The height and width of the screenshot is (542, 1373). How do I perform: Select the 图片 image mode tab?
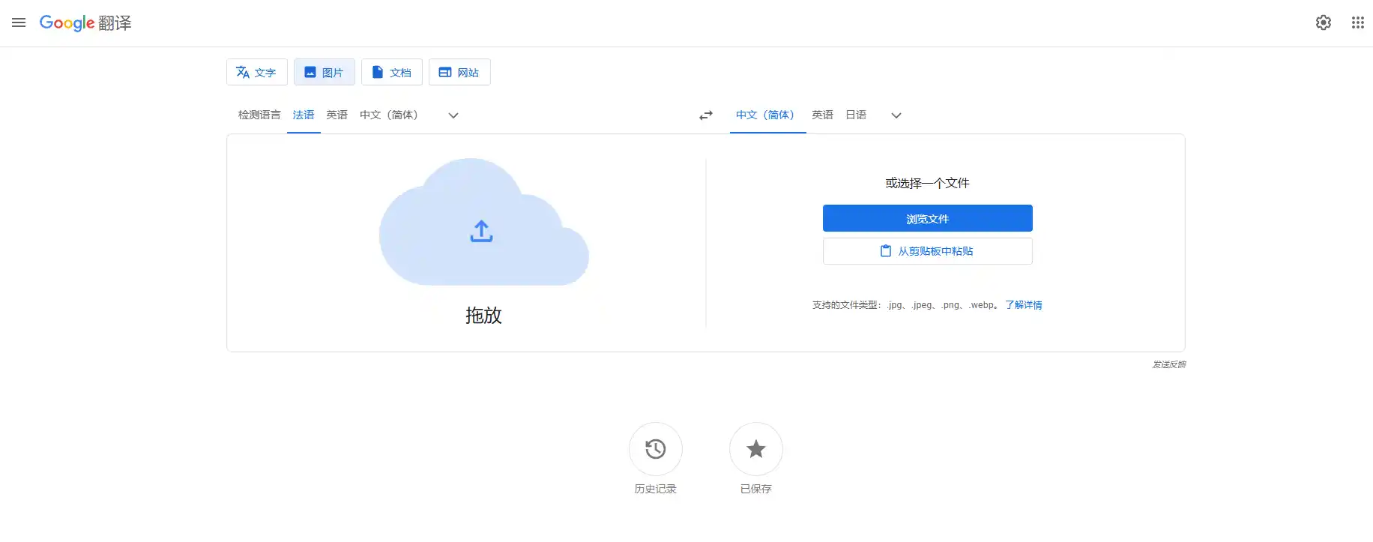coord(324,72)
